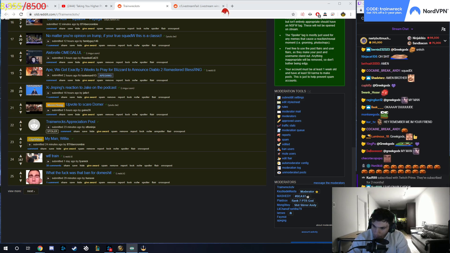Go to the next page of posts

click(31, 191)
